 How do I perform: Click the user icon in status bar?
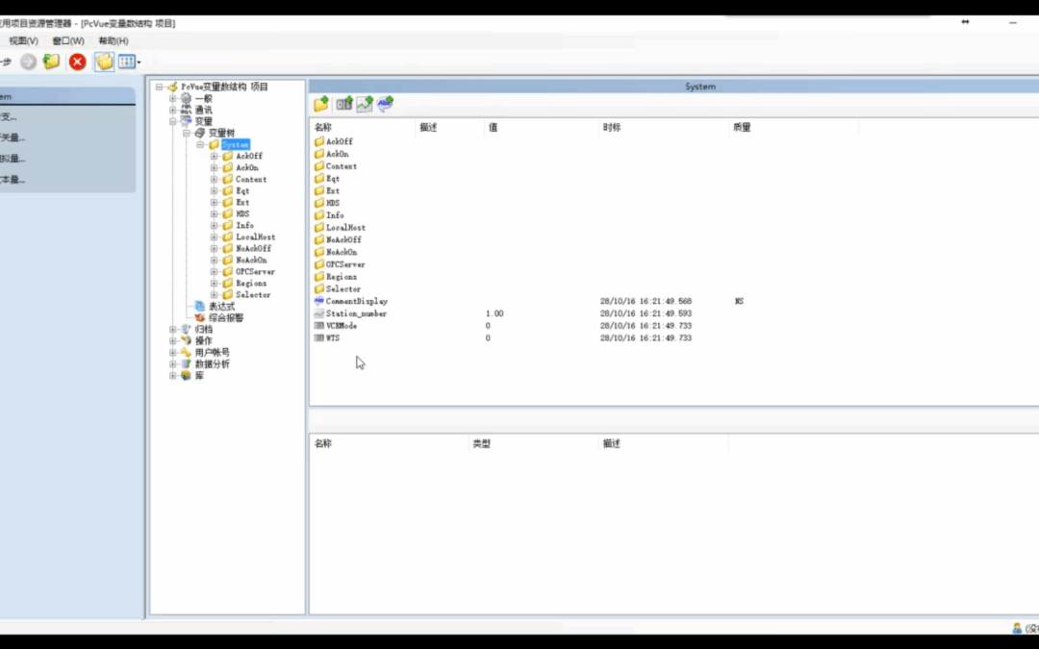pyautogui.click(x=1017, y=629)
